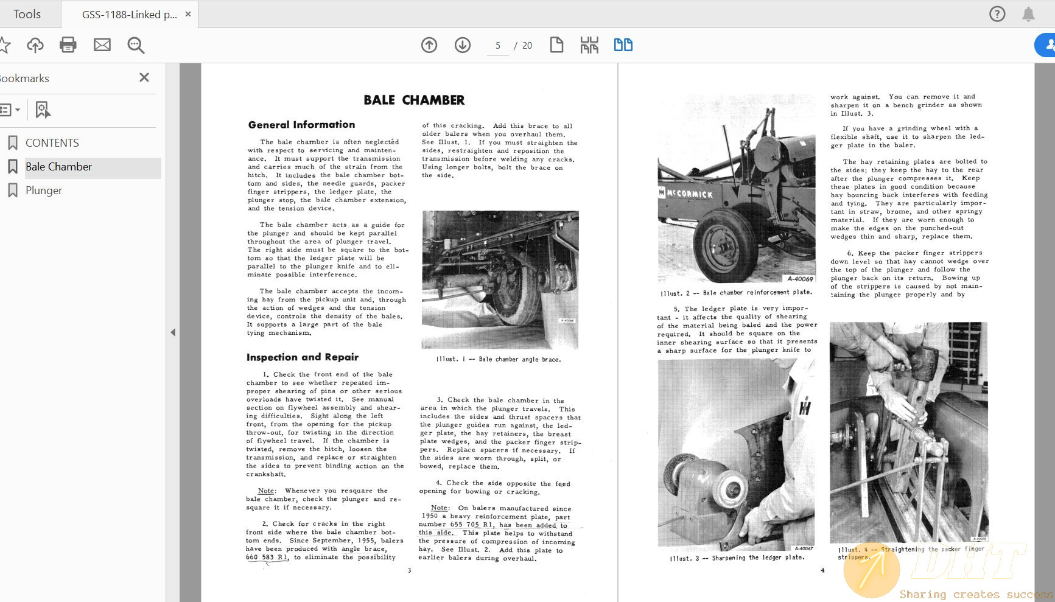The height and width of the screenshot is (602, 1055).
Task: Toggle two-page view mode
Action: coord(623,45)
